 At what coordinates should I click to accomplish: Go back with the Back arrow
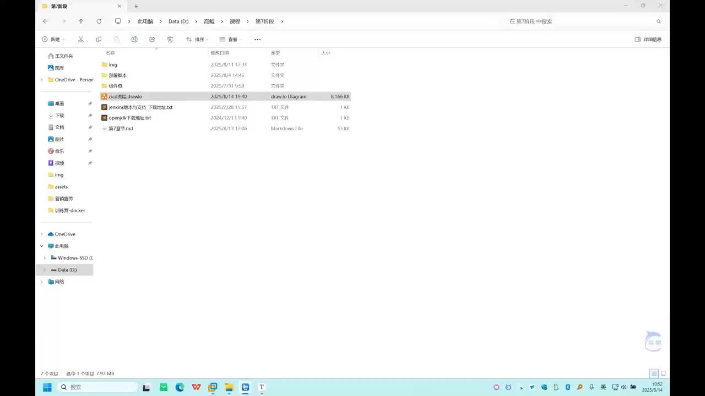(45, 21)
